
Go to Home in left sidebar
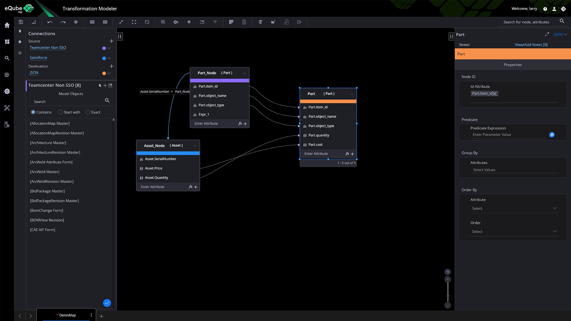pyautogui.click(x=7, y=25)
